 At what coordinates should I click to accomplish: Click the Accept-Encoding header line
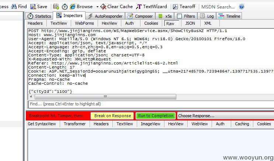67,51
